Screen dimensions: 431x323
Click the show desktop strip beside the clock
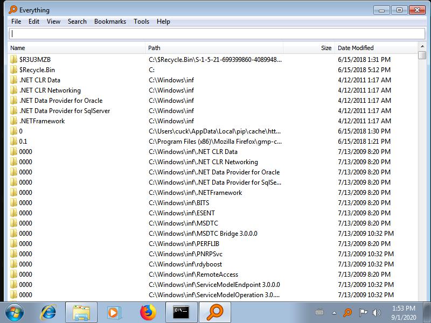[x=427, y=313]
